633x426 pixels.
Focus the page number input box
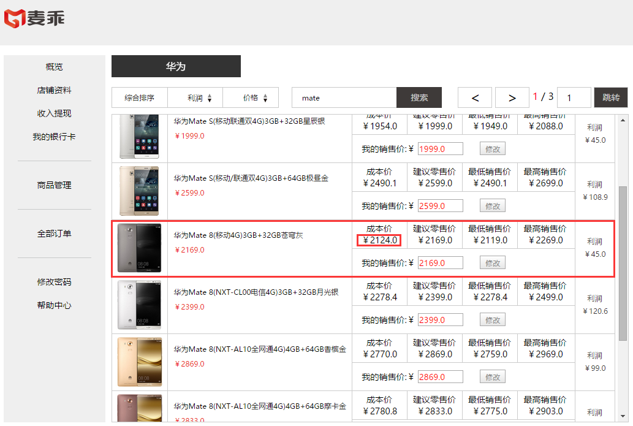pyautogui.click(x=574, y=98)
